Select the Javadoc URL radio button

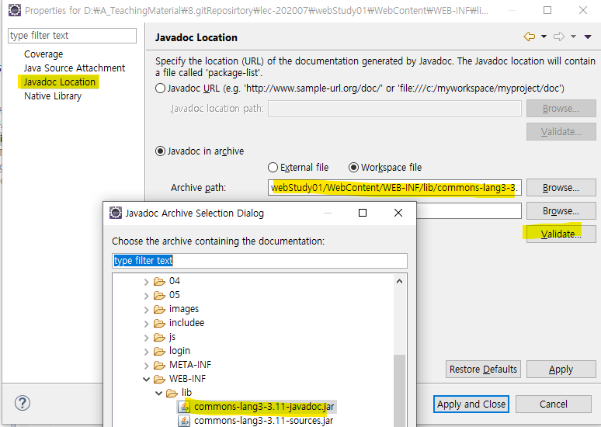160,89
